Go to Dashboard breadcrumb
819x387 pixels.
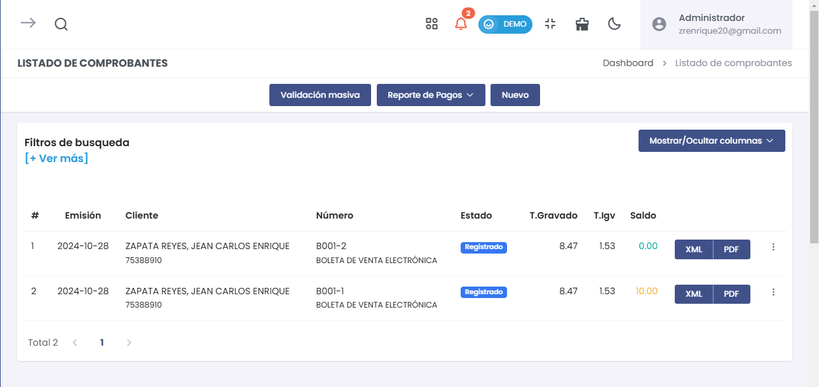(628, 63)
